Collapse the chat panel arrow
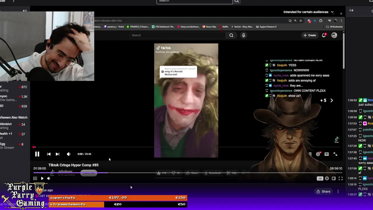This screenshot has height=210, width=373. point(351,10)
